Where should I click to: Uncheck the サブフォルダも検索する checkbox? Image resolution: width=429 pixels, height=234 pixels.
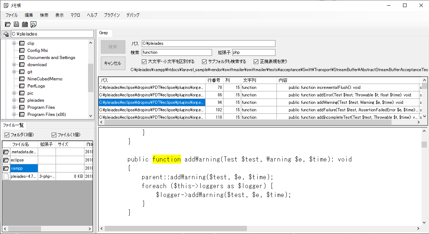pos(204,62)
